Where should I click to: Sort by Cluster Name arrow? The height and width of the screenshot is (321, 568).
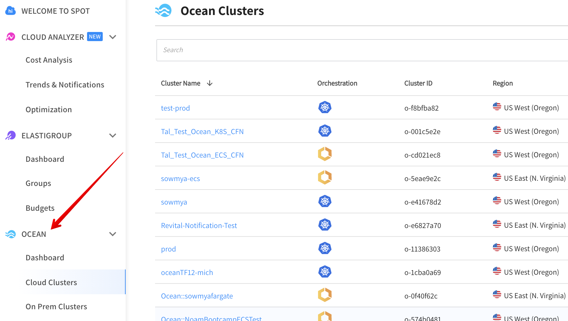210,84
